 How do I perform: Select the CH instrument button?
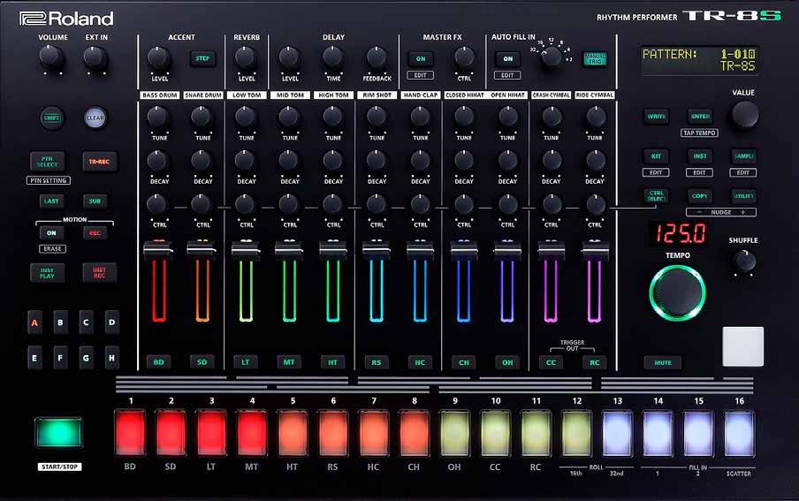(x=464, y=362)
